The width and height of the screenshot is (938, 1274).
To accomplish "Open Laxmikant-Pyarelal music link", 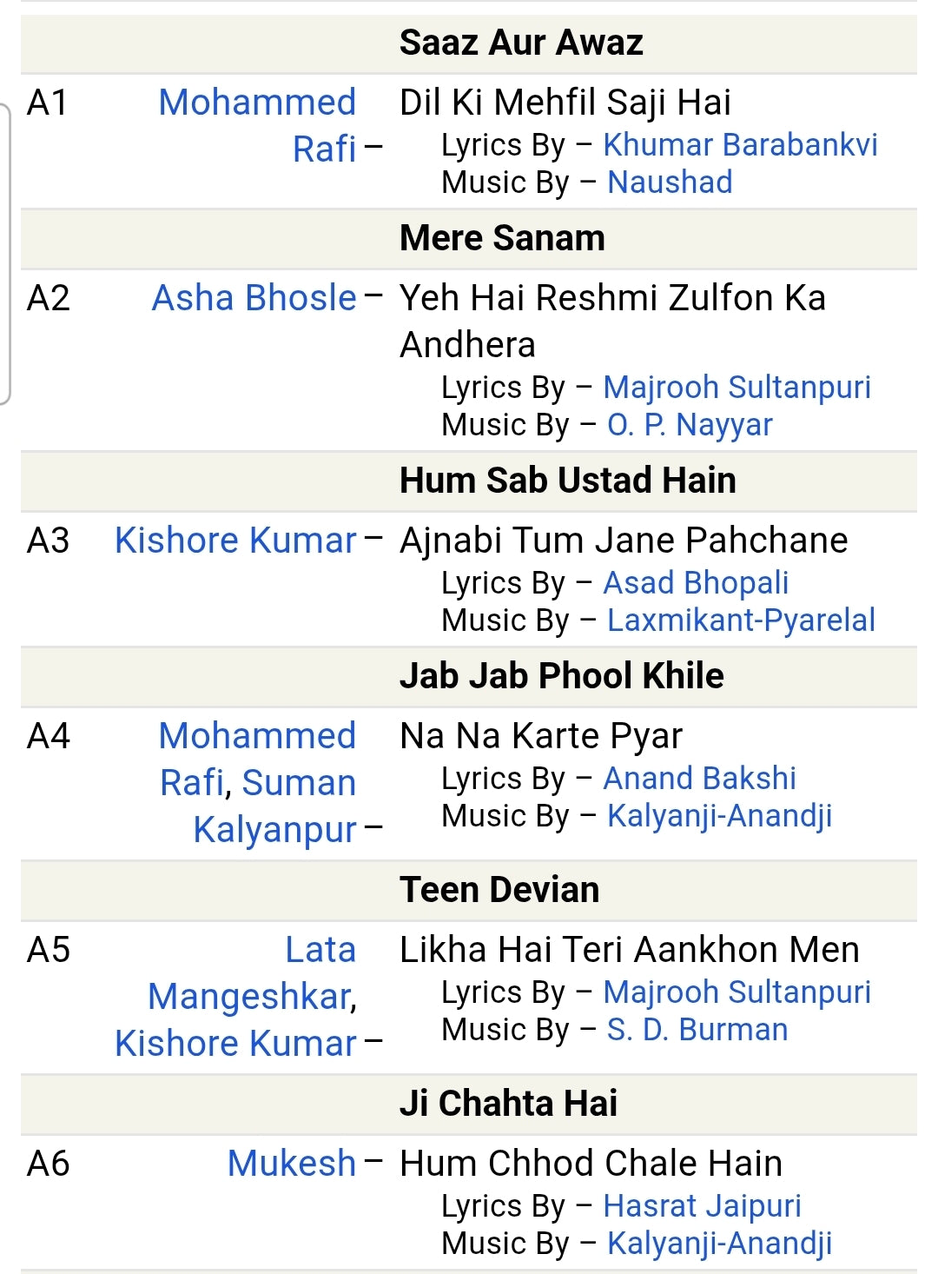I will click(x=741, y=620).
